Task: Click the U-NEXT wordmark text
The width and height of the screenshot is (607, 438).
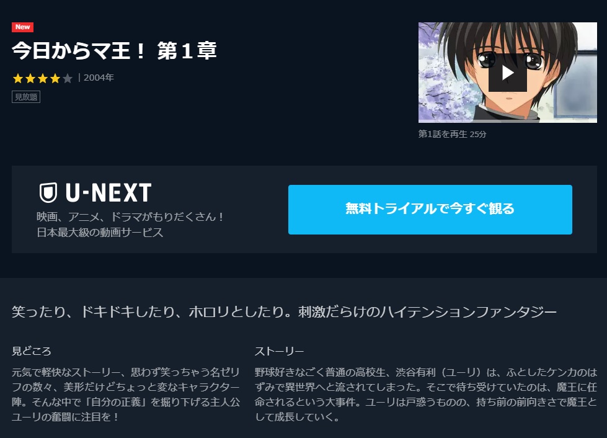Action: 109,192
